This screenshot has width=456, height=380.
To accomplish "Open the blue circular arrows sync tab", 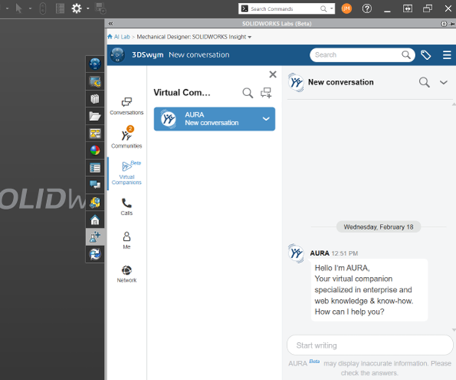I will click(95, 254).
